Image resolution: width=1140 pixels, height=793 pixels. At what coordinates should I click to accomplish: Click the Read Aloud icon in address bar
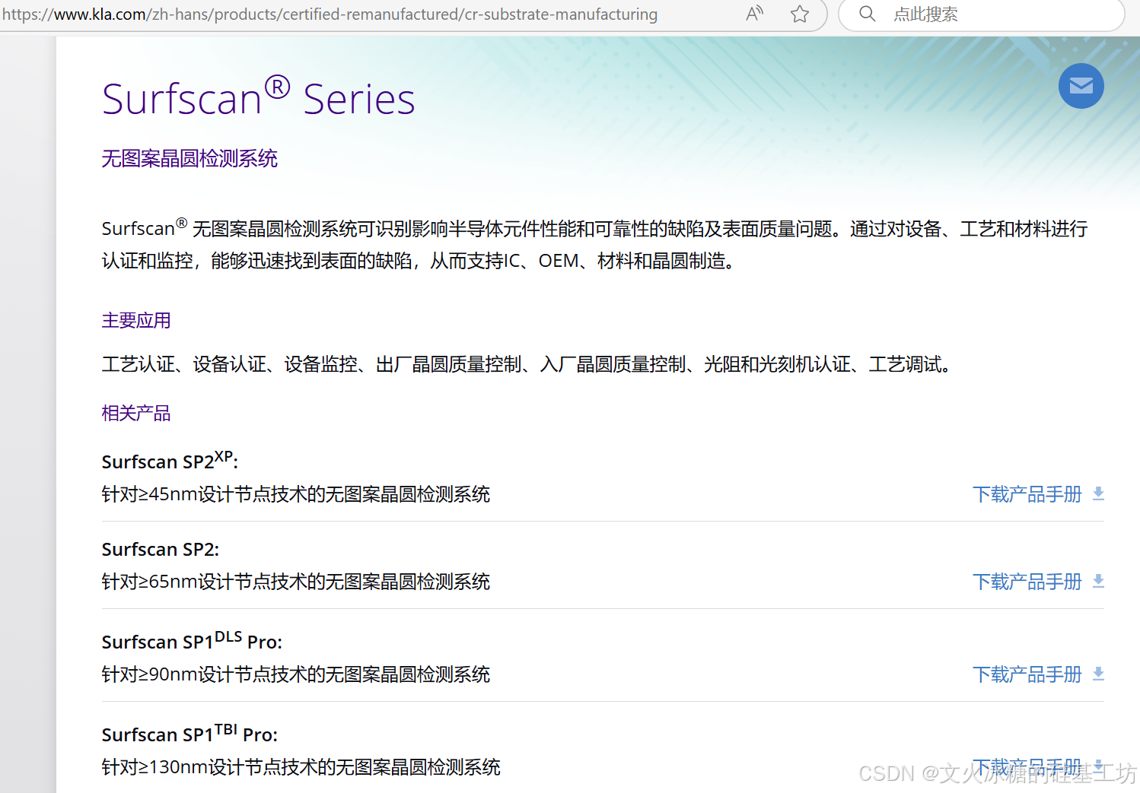[754, 14]
